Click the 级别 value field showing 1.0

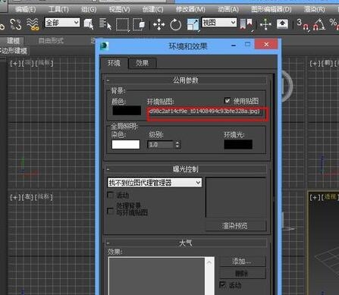pos(161,145)
